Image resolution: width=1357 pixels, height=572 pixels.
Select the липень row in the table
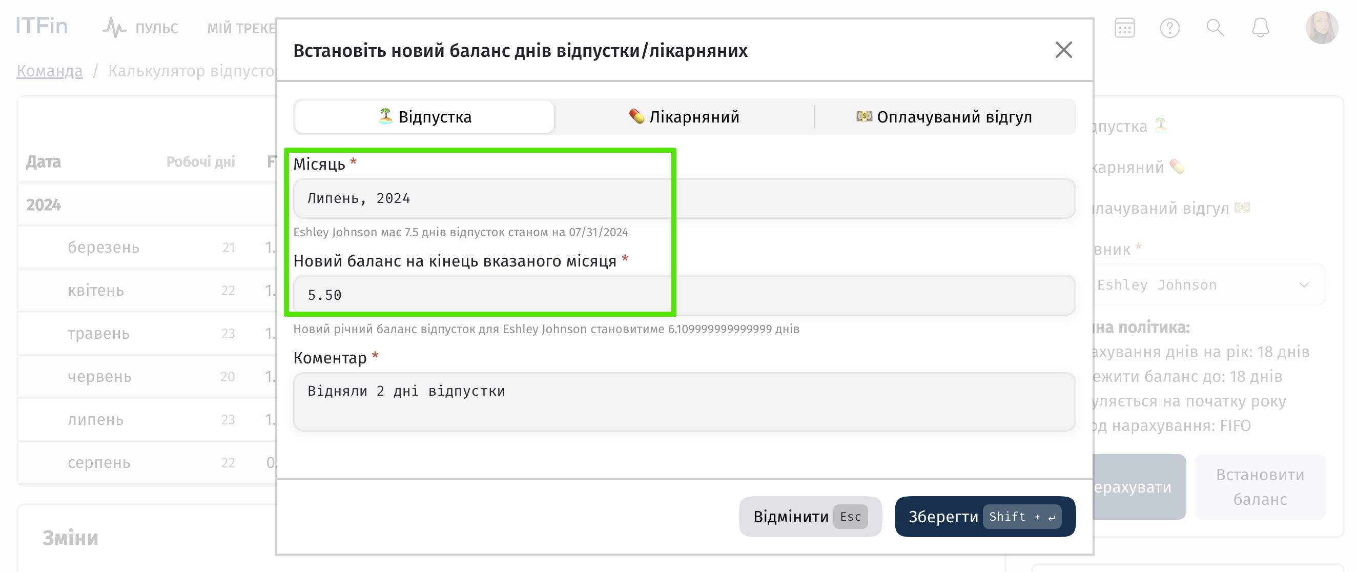(148, 420)
